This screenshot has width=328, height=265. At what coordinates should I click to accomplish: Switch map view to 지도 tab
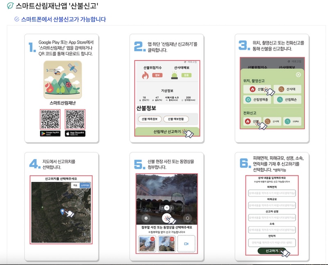coord(75,185)
